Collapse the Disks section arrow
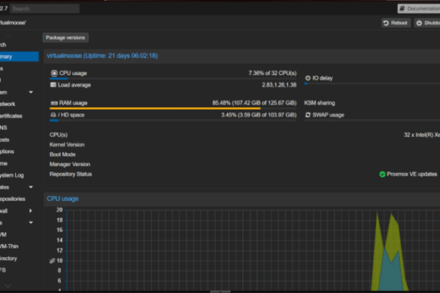The width and height of the screenshot is (440, 293). [31, 222]
